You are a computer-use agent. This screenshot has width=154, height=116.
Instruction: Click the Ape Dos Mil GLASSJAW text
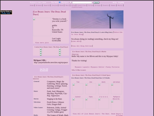click(x=44, y=70)
